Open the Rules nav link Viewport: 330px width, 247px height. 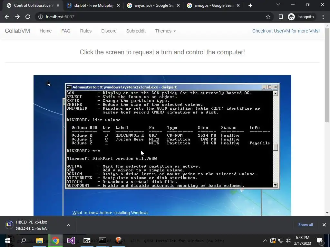pos(86,31)
